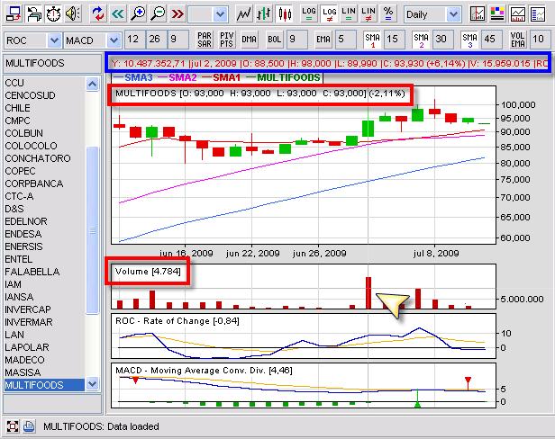Image resolution: width=555 pixels, height=439 pixels.
Task: Open the color palette settings icon
Action: 497,13
